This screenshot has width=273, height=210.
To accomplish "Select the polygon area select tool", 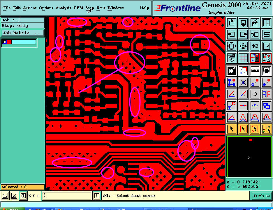I will (x=255, y=129).
